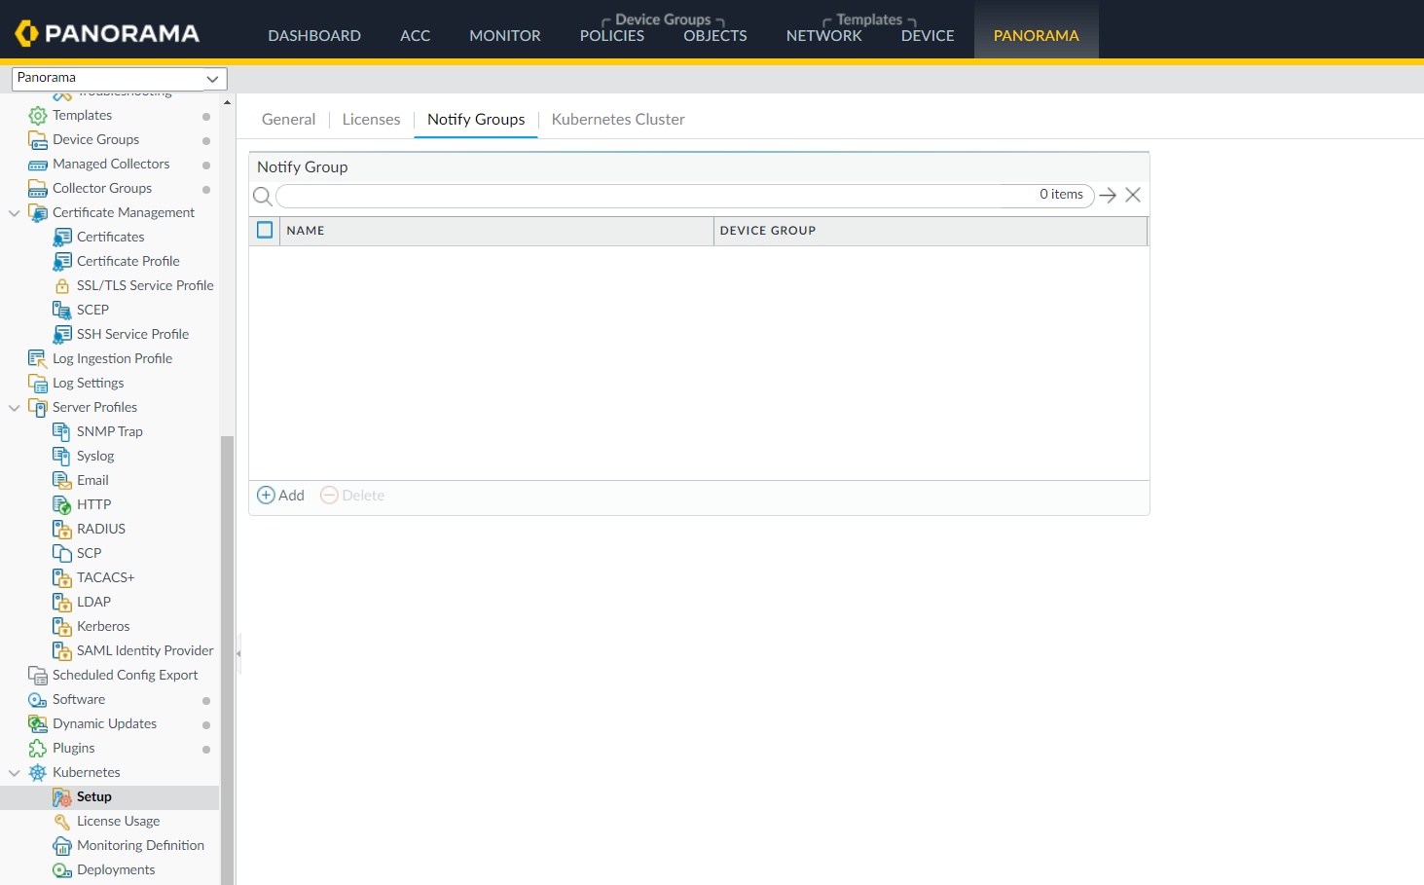Clear the filter with the X icon

(x=1133, y=196)
